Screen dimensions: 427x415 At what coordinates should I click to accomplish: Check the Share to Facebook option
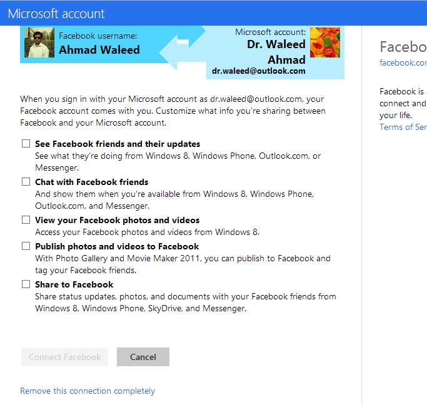click(x=26, y=284)
